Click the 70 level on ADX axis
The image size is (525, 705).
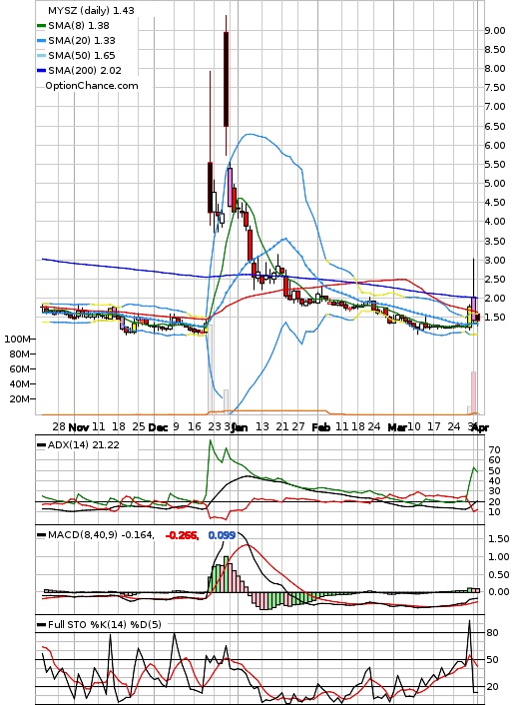[494, 450]
